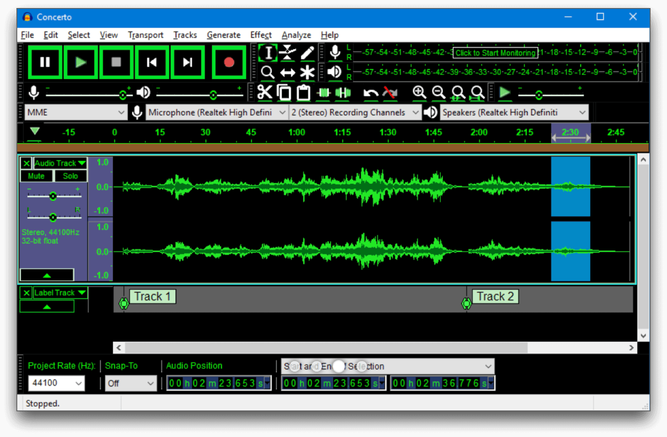Click the Cut scissors icon
The height and width of the screenshot is (437, 667).
[x=264, y=92]
